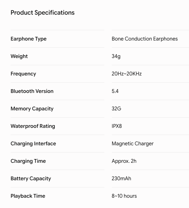Select the 230mAh battery value
This screenshot has width=189, height=208.
(121, 178)
